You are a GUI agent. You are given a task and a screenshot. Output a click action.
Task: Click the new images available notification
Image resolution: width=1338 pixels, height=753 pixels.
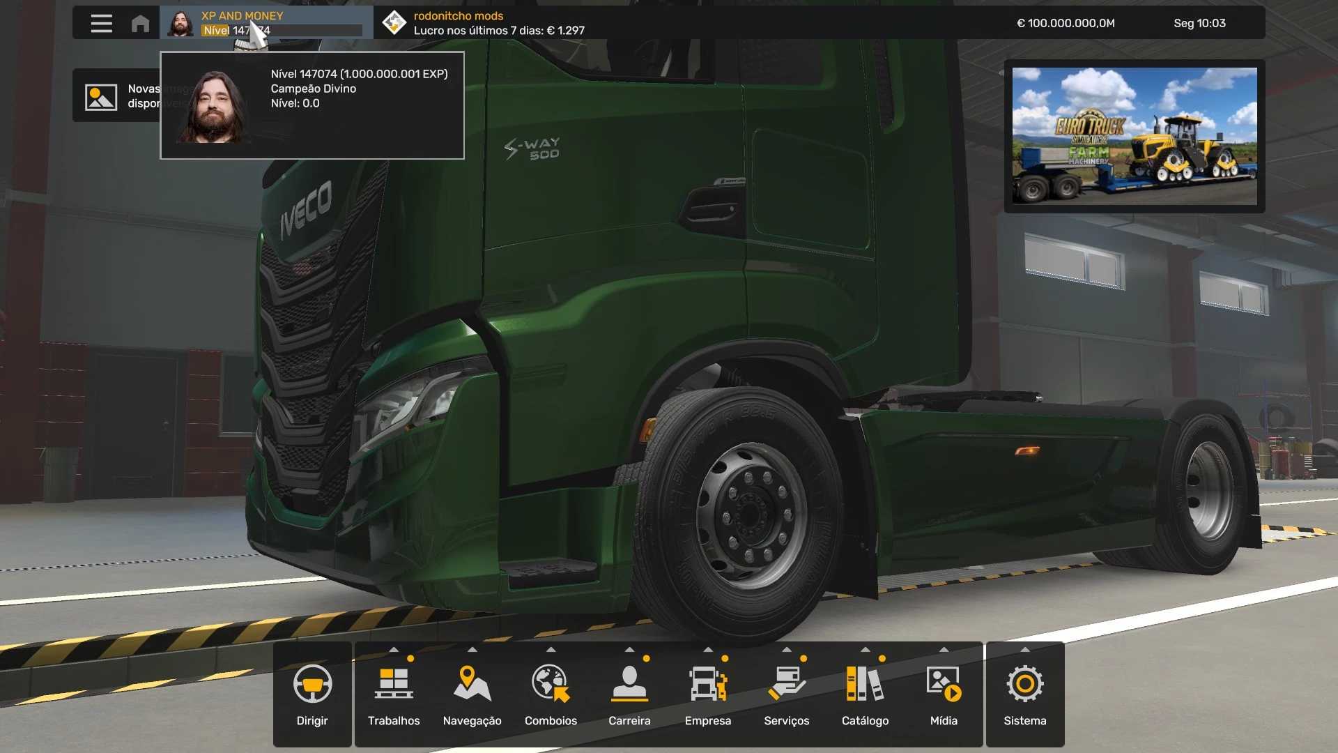pyautogui.click(x=116, y=96)
